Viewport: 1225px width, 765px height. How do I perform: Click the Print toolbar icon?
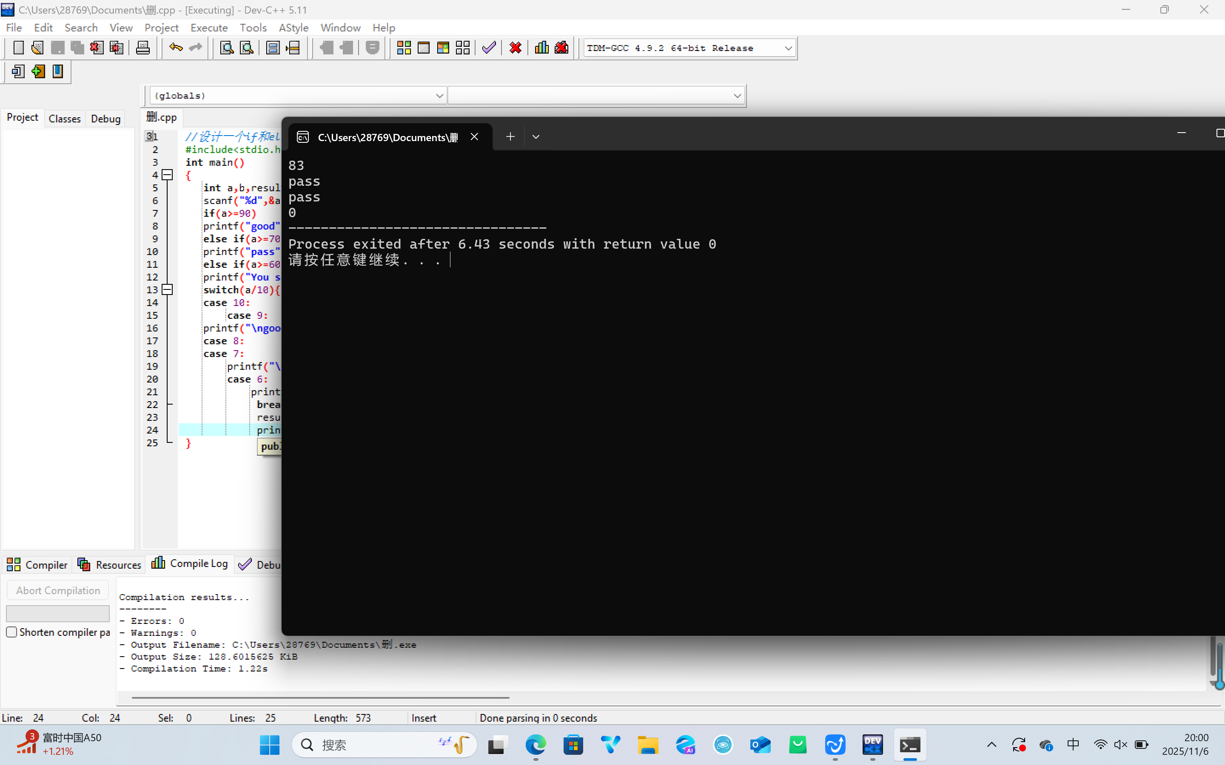point(143,48)
